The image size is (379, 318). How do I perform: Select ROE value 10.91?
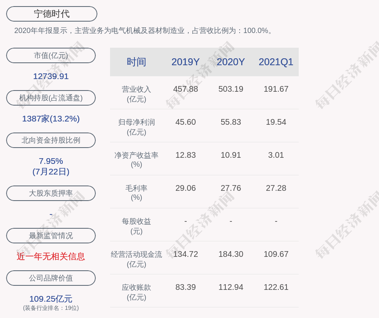coord(231,155)
